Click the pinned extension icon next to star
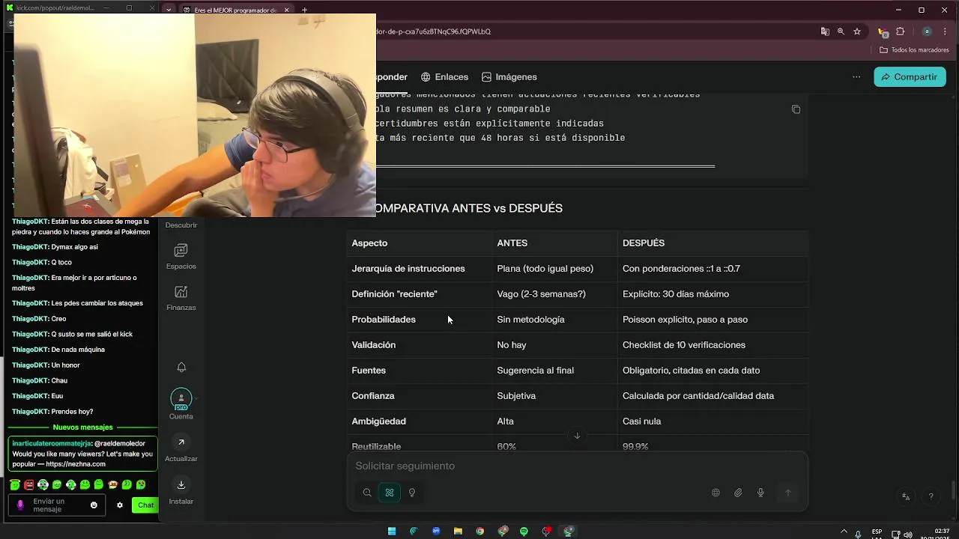 coord(883,31)
